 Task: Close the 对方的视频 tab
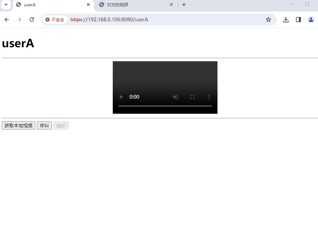click(x=171, y=5)
